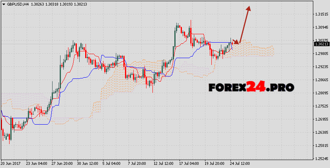
Task: Select the GBPUSD,H4 chart title text
Action: [18, 4]
